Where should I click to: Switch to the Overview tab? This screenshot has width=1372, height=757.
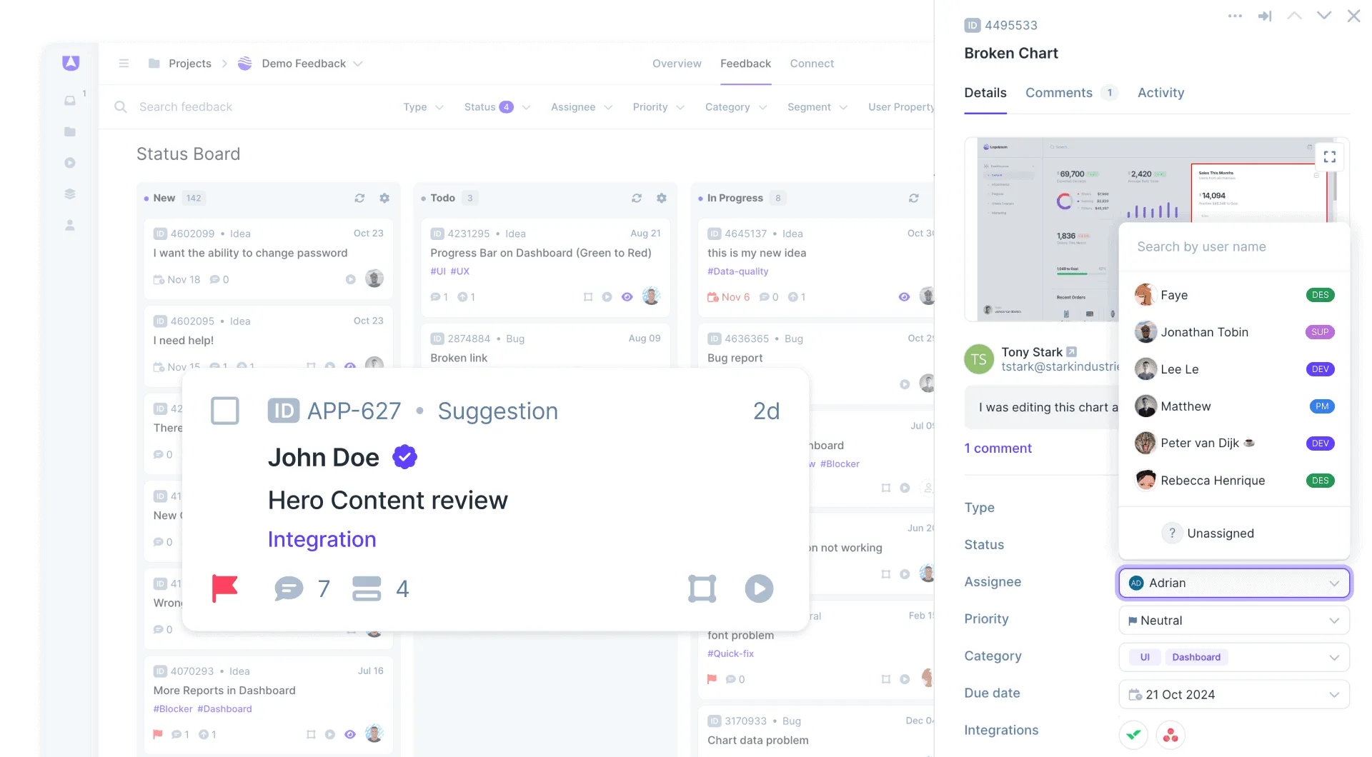(x=676, y=64)
